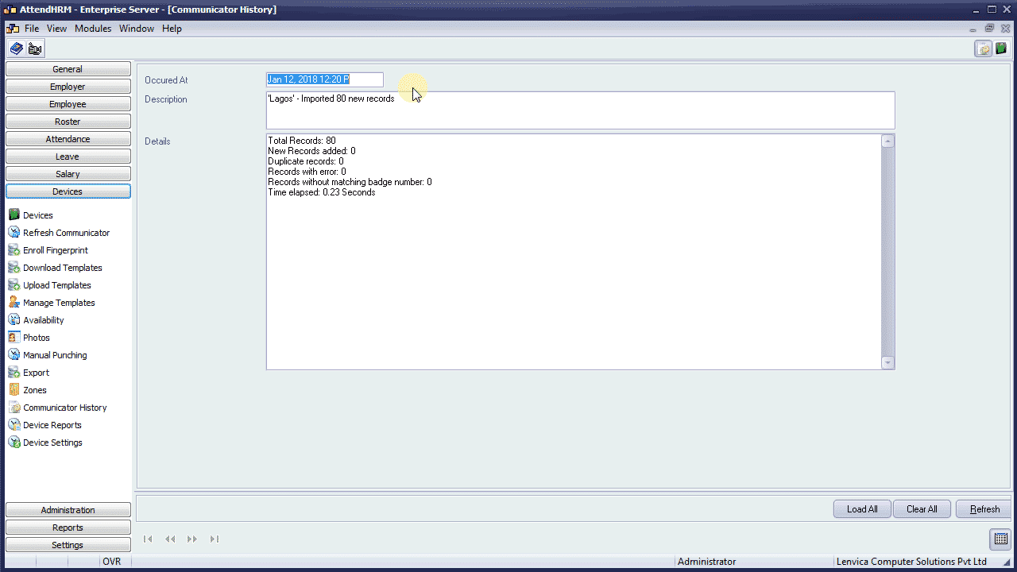Go to last record navigation arrow
This screenshot has width=1017, height=572.
point(215,539)
